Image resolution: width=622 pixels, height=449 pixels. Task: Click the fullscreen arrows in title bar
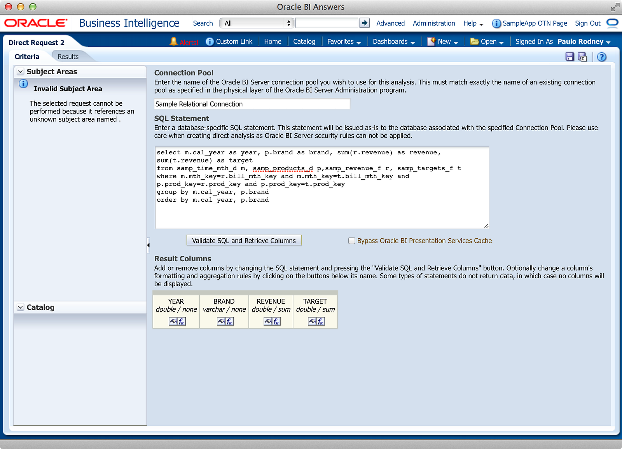coord(615,7)
